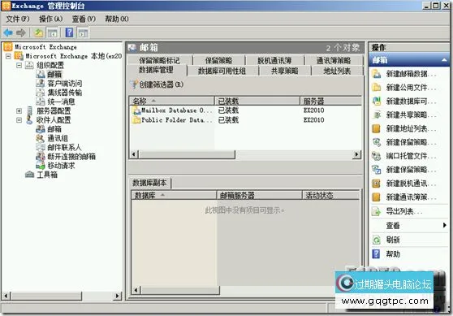This screenshot has height=316, width=453.
Task: Select Mailbox Database row
Action: [245, 110]
